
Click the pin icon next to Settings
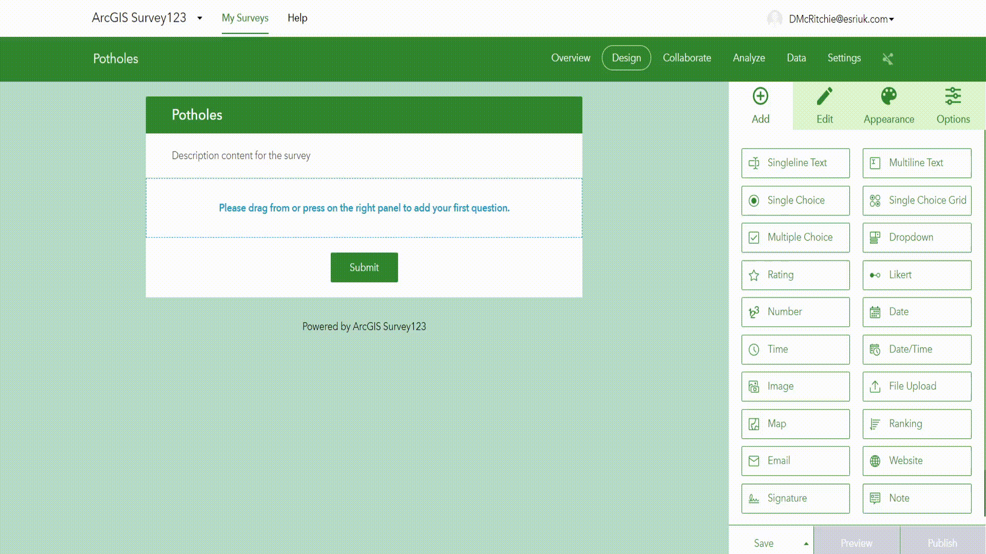point(887,59)
